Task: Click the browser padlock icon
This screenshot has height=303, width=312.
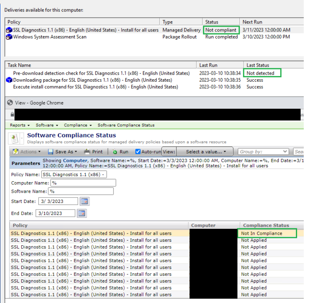Action: [12, 115]
